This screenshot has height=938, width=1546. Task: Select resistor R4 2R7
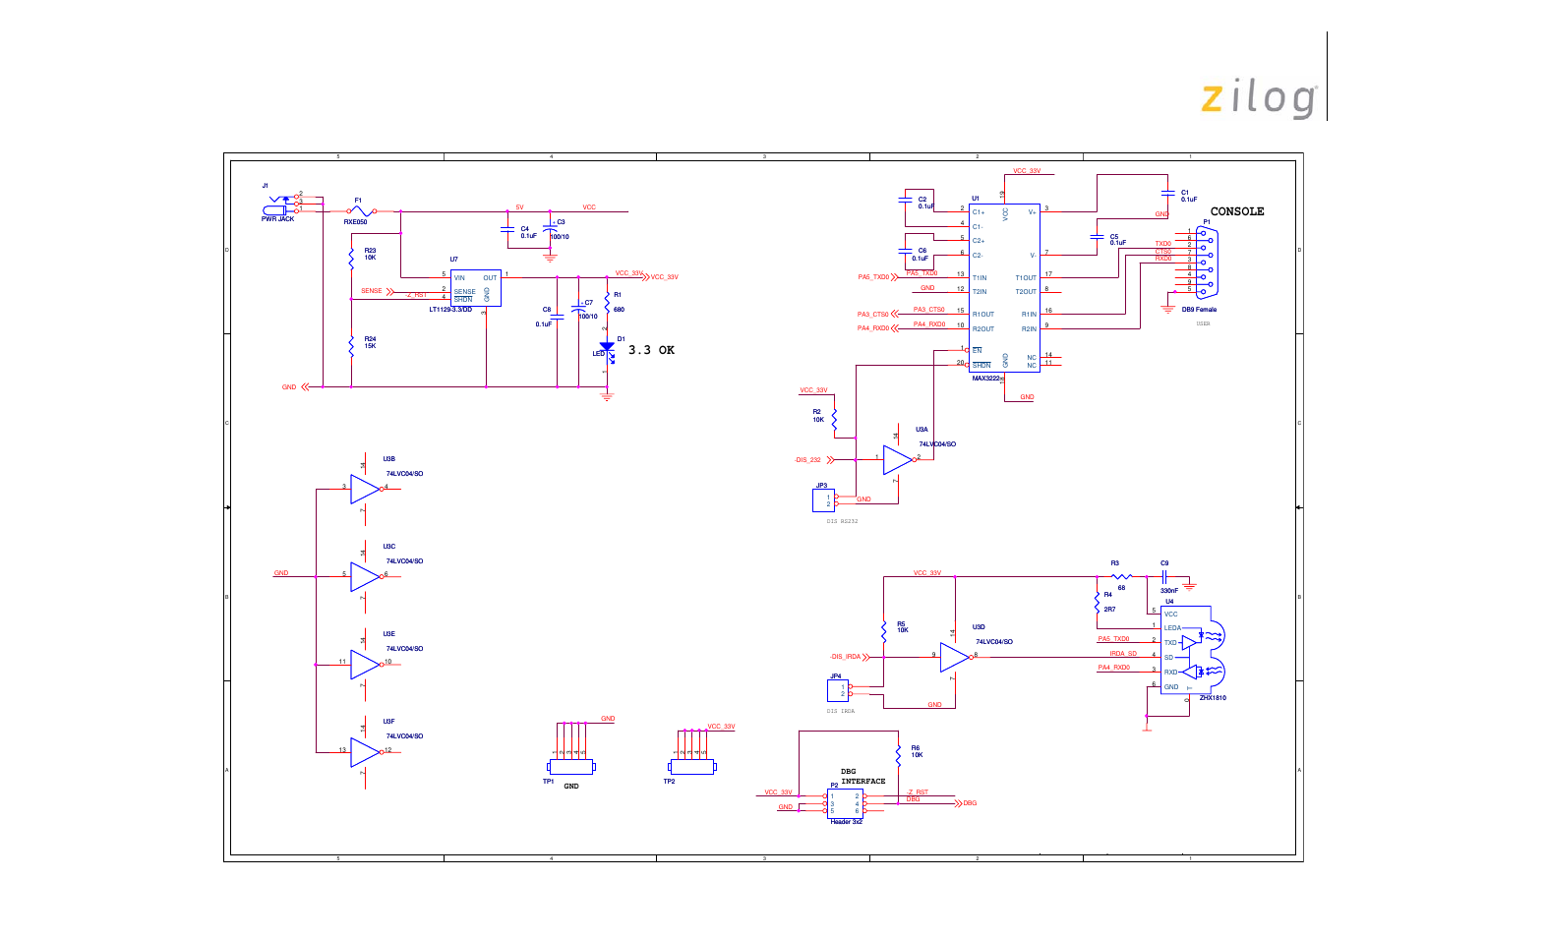[x=1097, y=602]
